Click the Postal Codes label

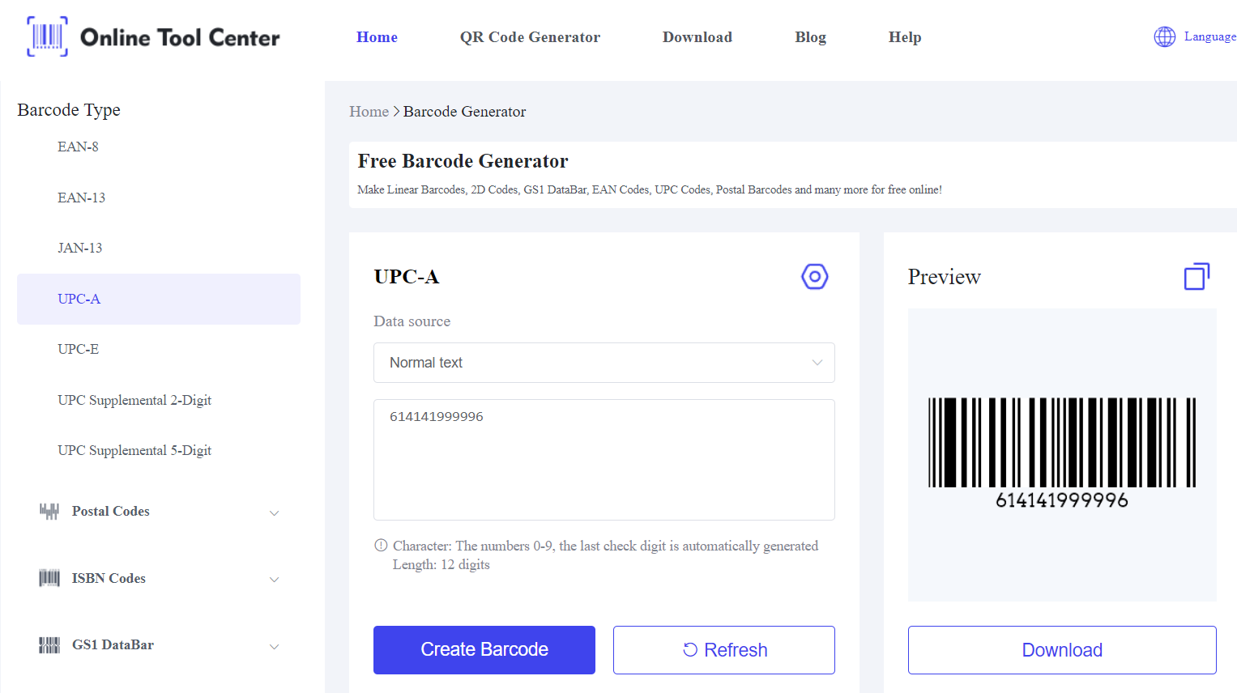[111, 512]
